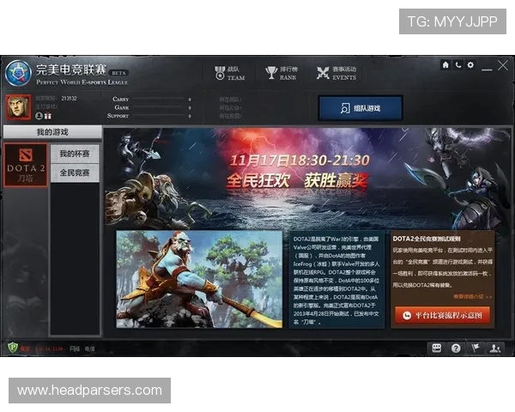
Task: Click the DOTA2 description text panel
Action: pyautogui.click(x=336, y=280)
